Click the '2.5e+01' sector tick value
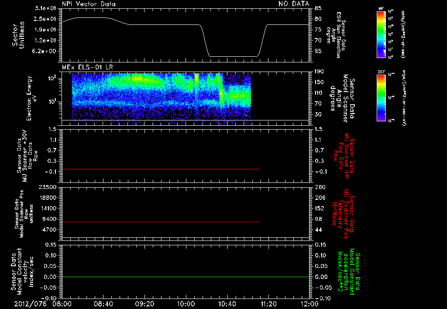Viewport: 447px width, 309px height. click(x=45, y=19)
